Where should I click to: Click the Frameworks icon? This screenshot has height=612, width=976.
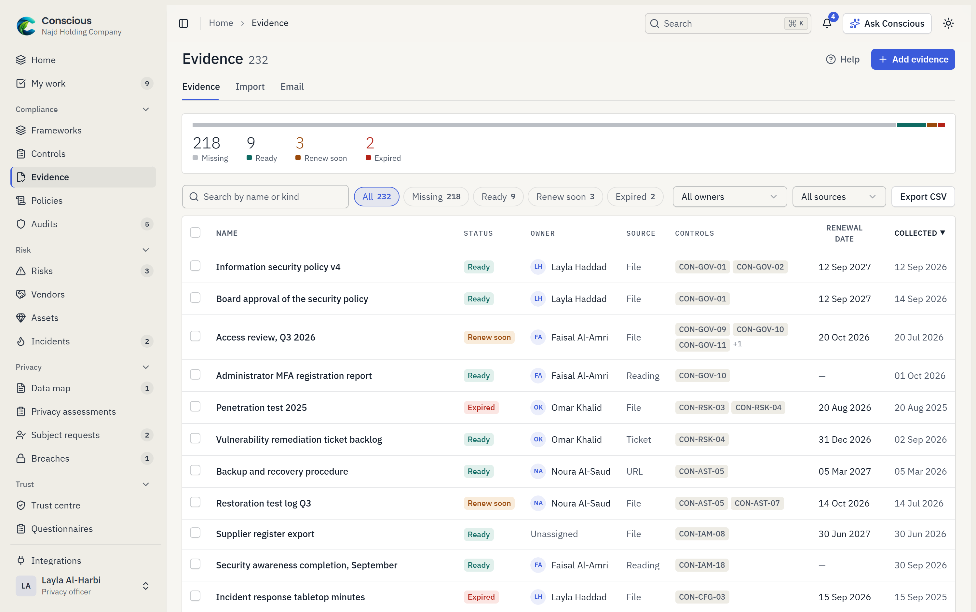click(20, 130)
